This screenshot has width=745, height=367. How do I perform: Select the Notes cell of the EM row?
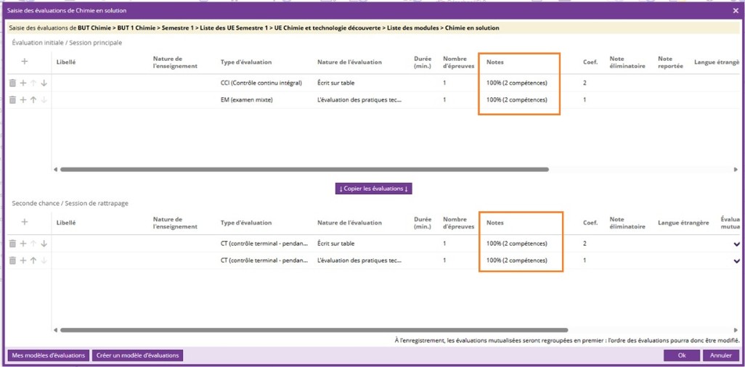coord(516,100)
